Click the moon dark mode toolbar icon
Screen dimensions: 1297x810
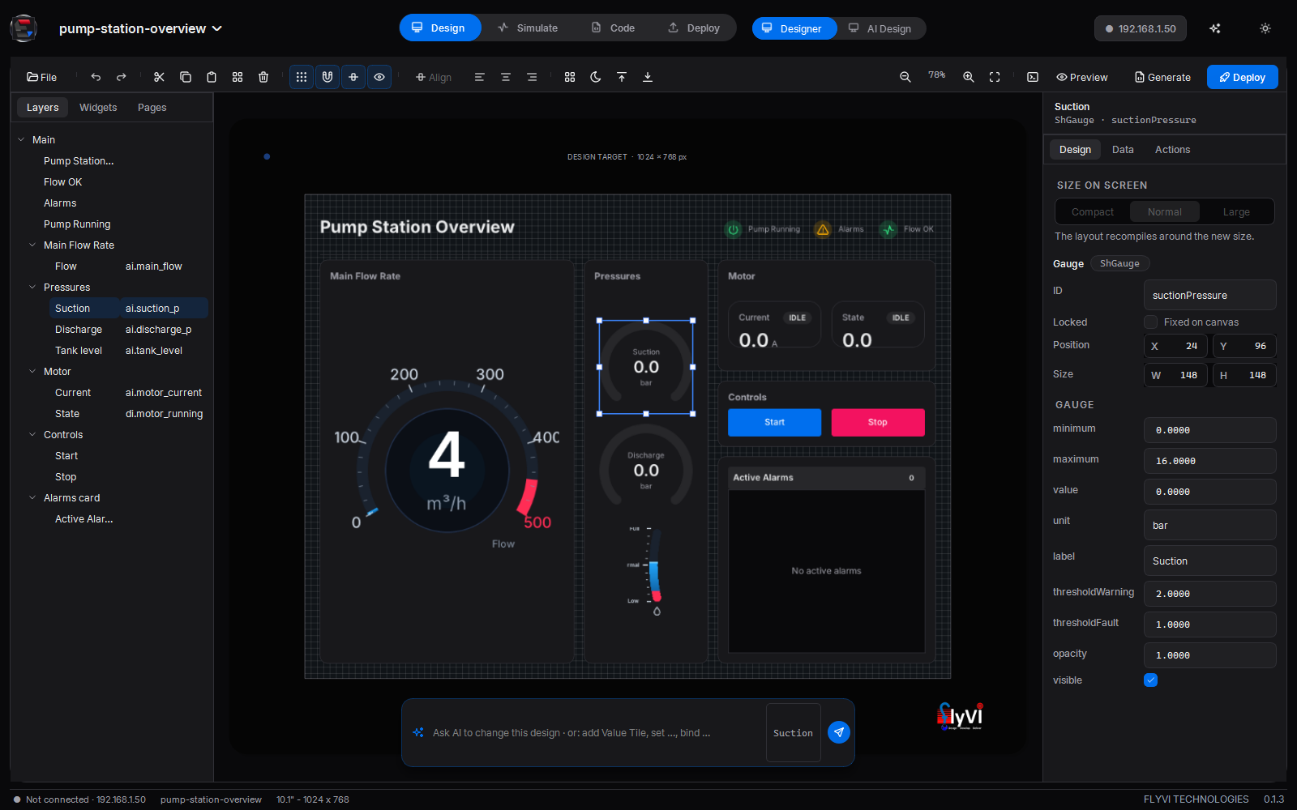pos(596,77)
